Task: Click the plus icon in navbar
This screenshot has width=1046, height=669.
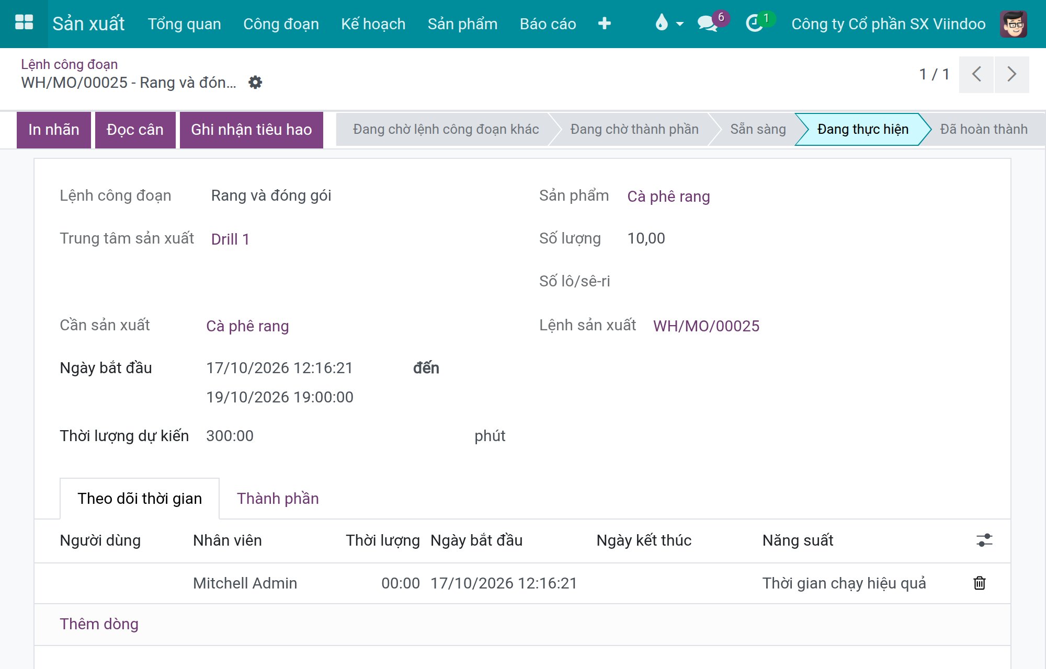Action: [604, 24]
